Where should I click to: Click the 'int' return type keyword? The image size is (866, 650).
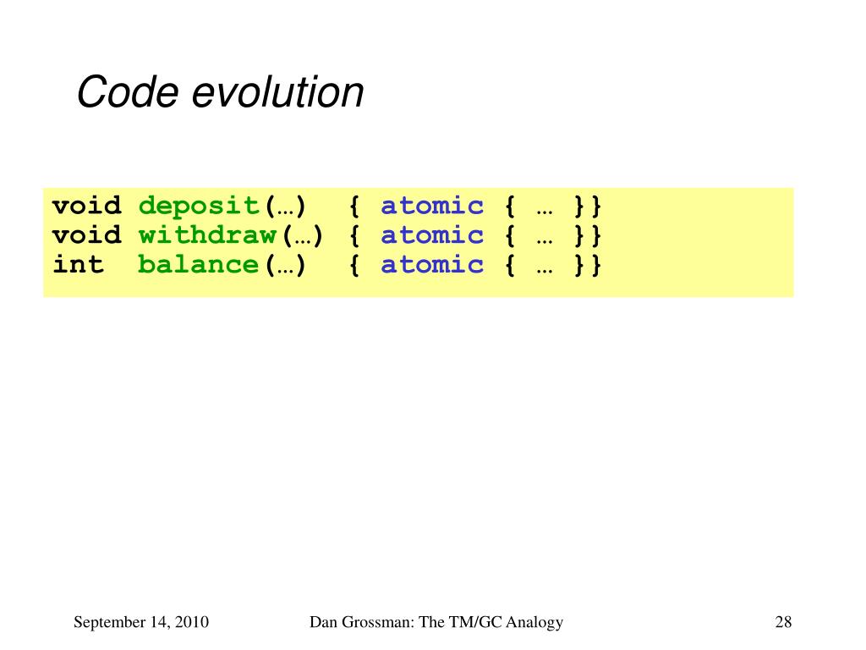(x=78, y=265)
